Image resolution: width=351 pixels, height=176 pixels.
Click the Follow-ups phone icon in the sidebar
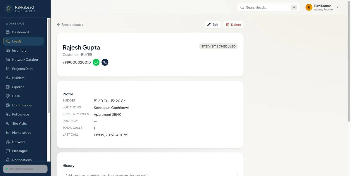pos(8,114)
